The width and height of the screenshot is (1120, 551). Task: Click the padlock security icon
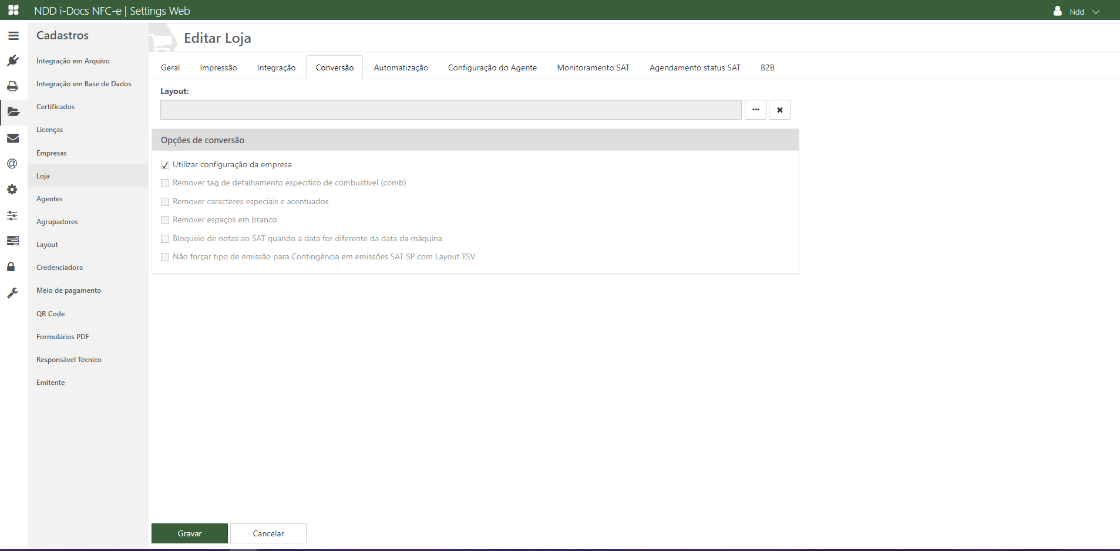tap(11, 267)
